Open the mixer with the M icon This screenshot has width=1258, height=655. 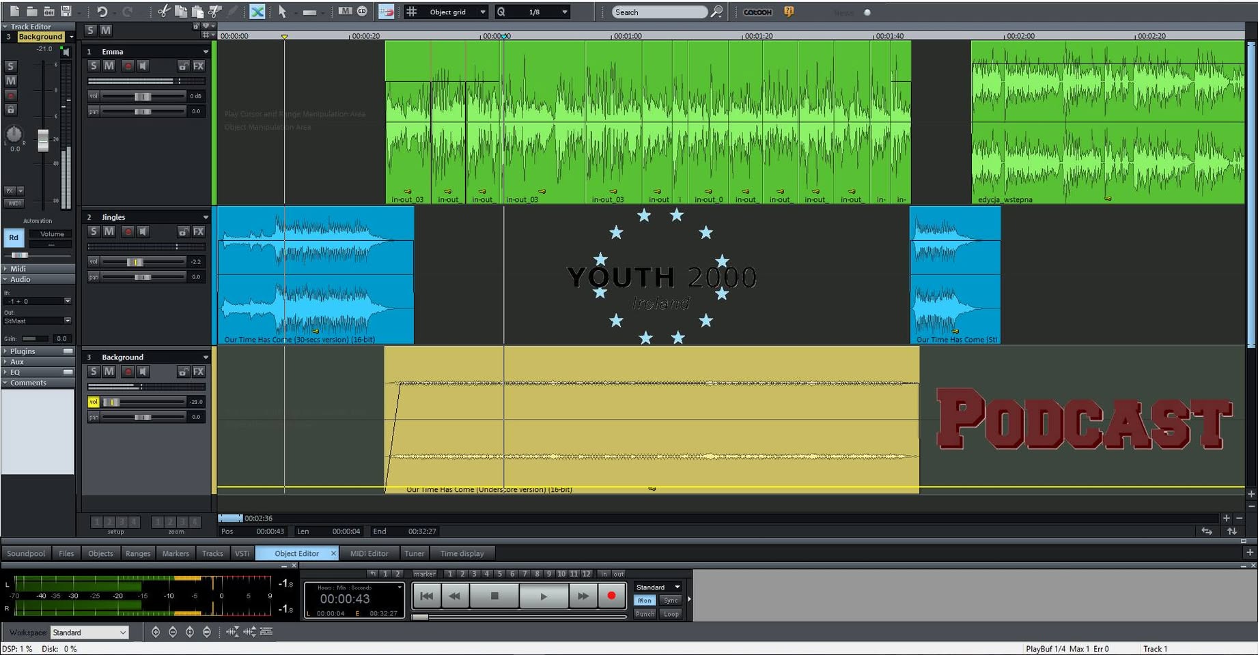point(345,11)
